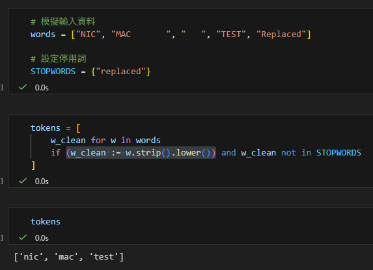Click 'words' after 'in' in the comprehension
This screenshot has width=373, height=270.
point(148,141)
